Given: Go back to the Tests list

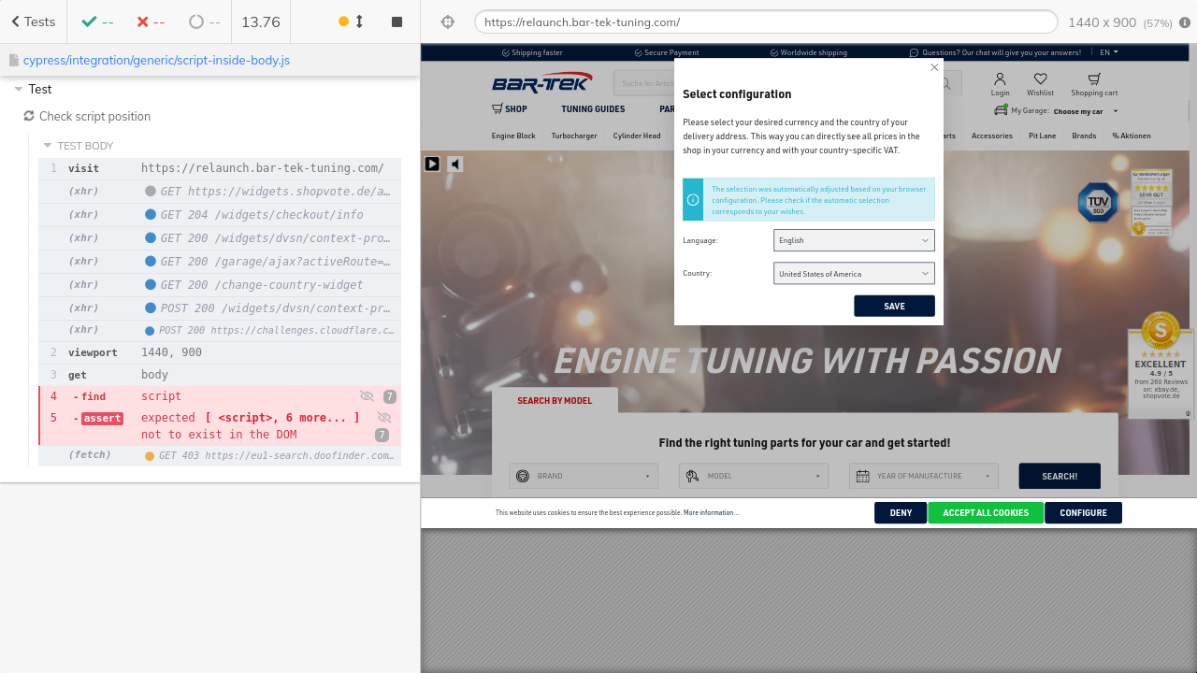Looking at the screenshot, I should pos(33,21).
